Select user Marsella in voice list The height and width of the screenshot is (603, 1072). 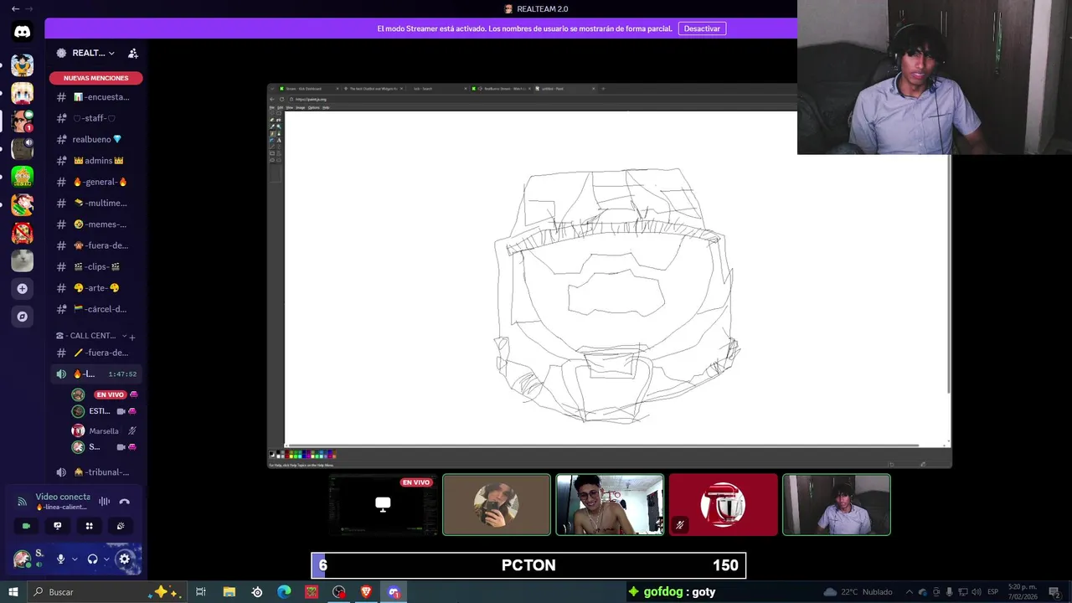104,430
